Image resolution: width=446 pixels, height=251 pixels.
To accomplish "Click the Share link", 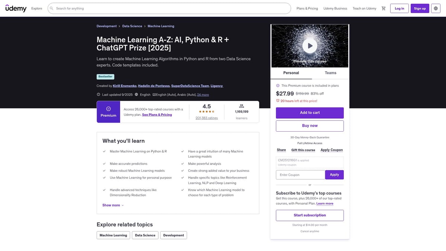I will pyautogui.click(x=281, y=150).
